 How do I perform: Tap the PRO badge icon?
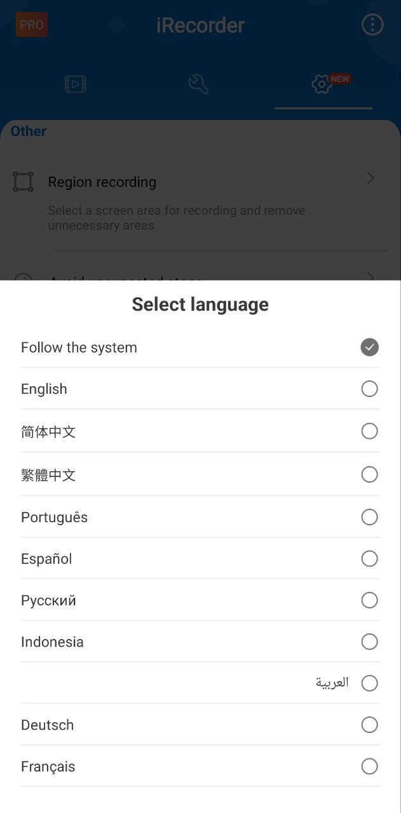[x=32, y=25]
